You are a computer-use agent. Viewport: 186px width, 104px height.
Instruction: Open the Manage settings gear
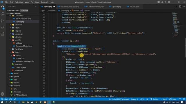coord(3,94)
